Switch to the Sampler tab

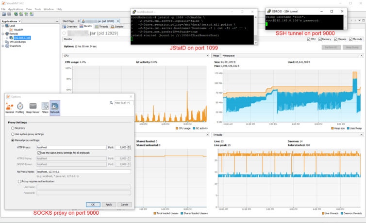pyautogui.click(x=117, y=27)
